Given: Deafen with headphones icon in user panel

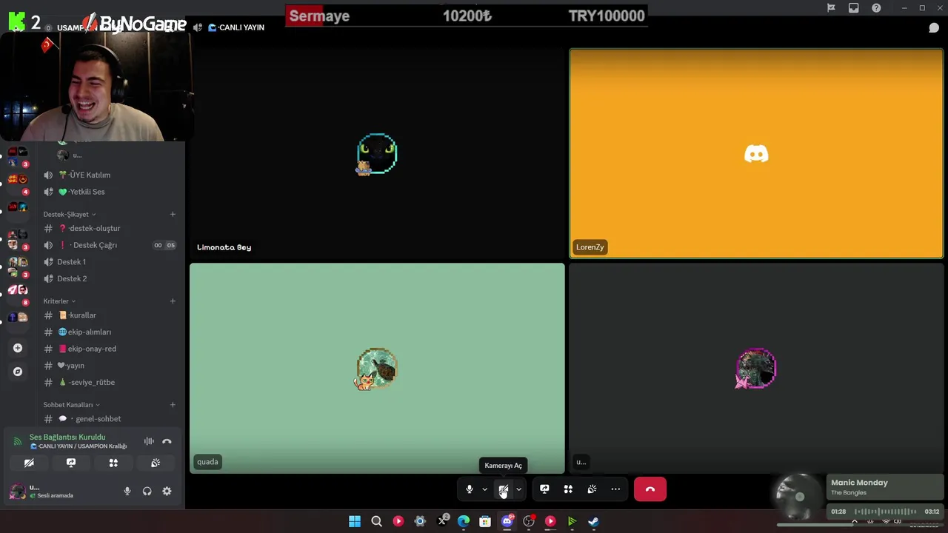Looking at the screenshot, I should tap(147, 491).
